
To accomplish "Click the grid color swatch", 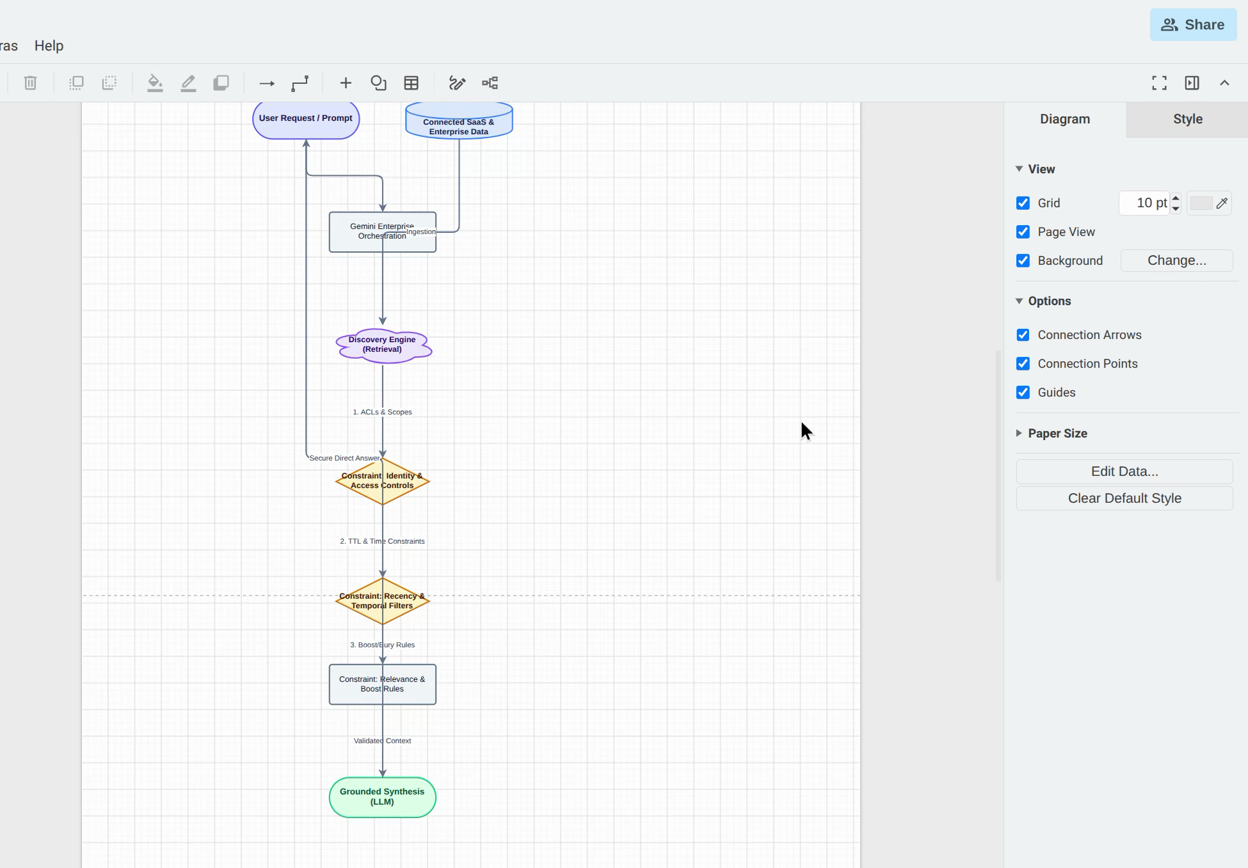I will coord(1201,203).
